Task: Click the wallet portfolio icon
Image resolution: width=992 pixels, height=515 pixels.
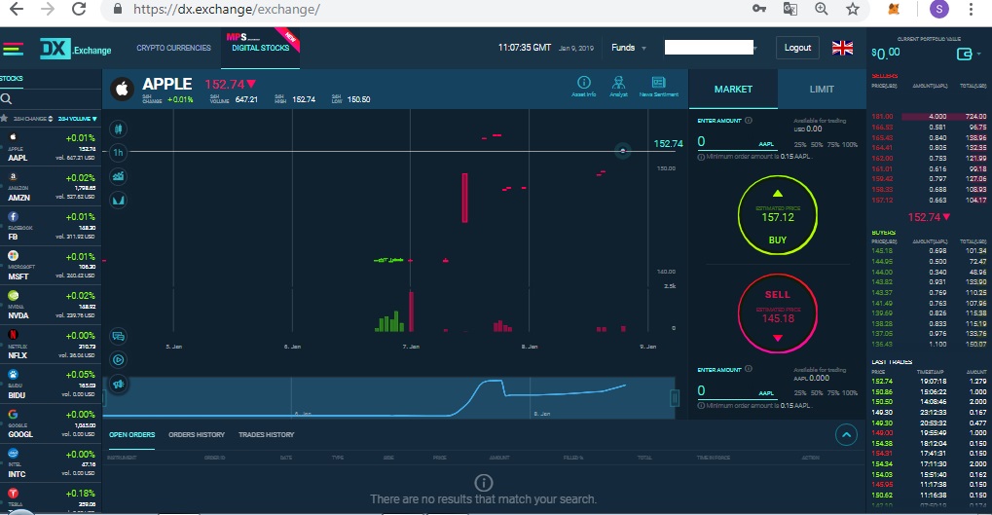Action: [x=964, y=54]
